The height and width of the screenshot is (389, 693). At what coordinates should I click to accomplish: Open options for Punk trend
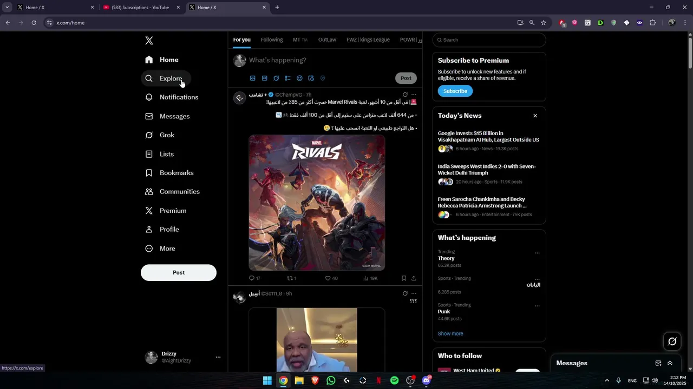click(537, 305)
